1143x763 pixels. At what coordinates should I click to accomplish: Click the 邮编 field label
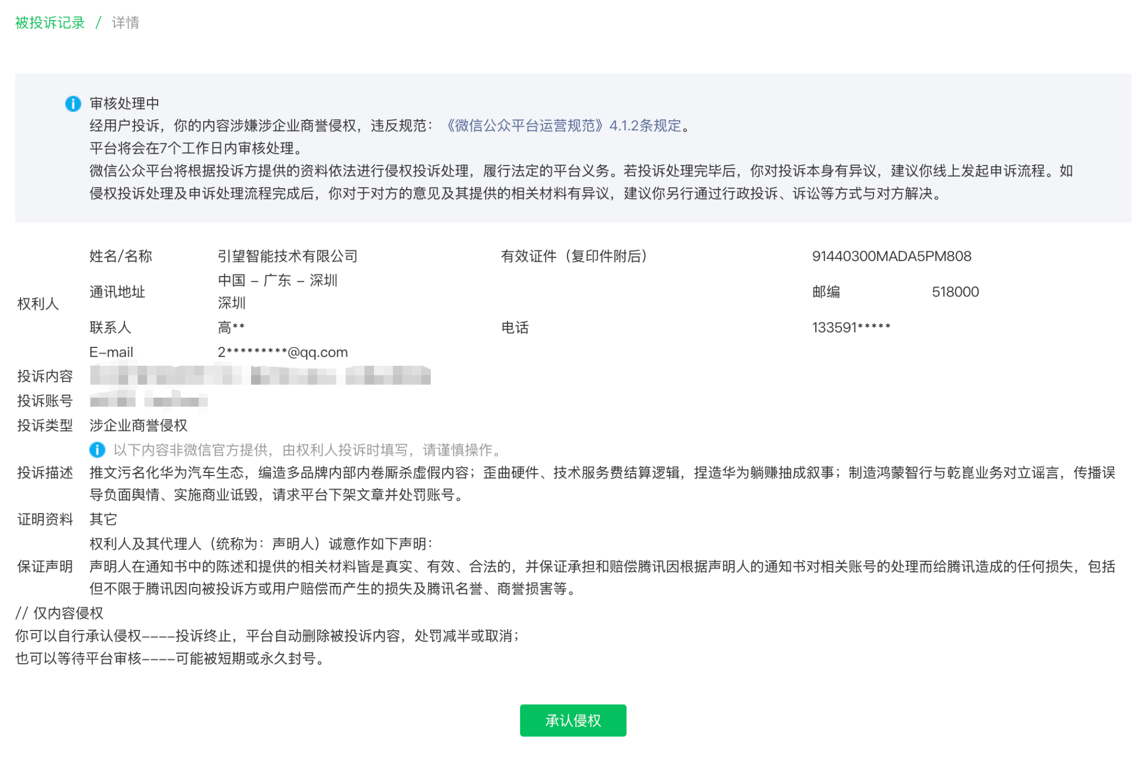pos(826,292)
